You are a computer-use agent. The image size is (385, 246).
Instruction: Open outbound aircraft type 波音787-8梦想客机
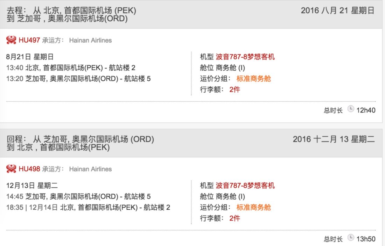[x=245, y=57]
